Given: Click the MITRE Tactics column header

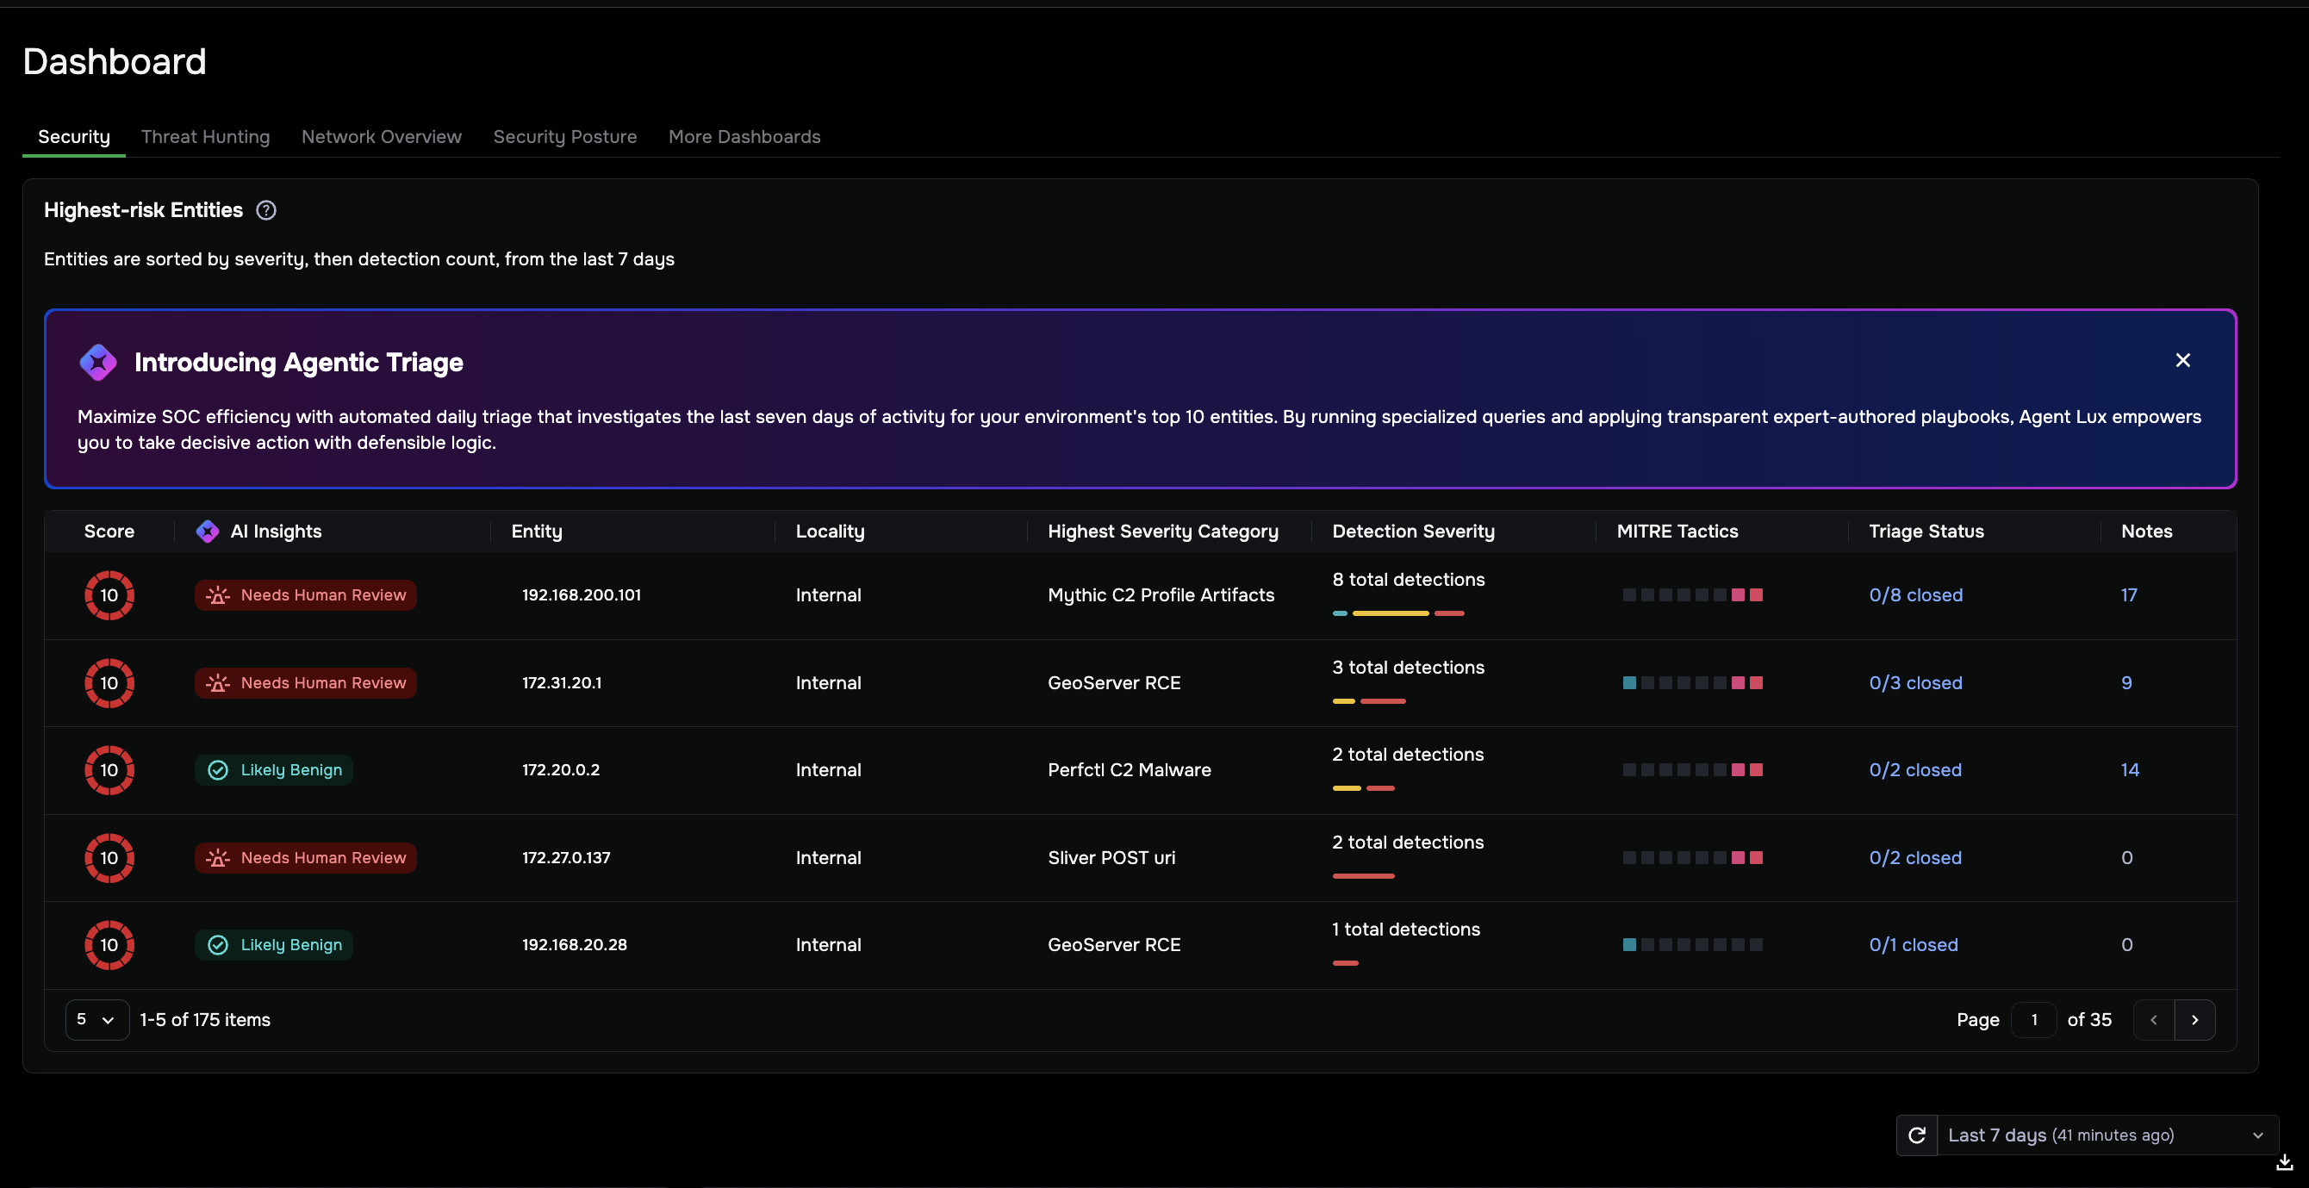Looking at the screenshot, I should point(1677,531).
